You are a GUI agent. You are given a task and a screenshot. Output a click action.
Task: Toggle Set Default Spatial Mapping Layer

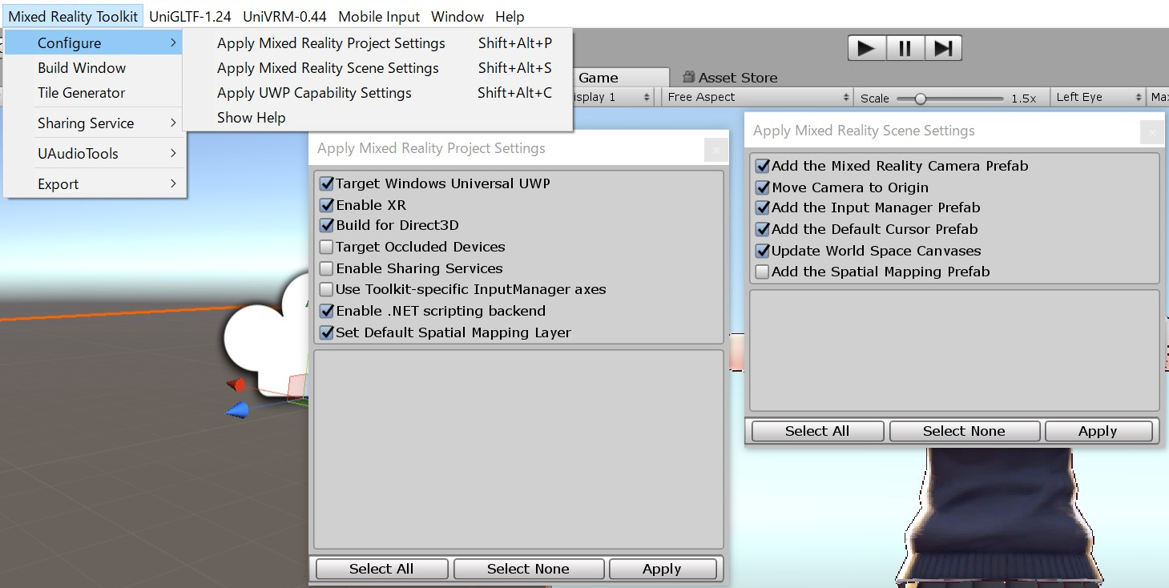[326, 332]
